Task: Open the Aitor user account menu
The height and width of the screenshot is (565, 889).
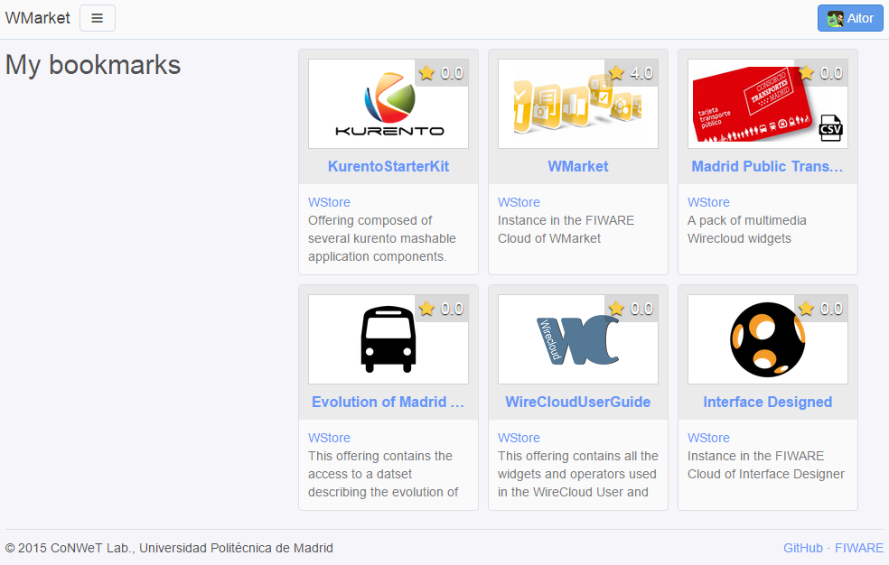Action: [850, 18]
